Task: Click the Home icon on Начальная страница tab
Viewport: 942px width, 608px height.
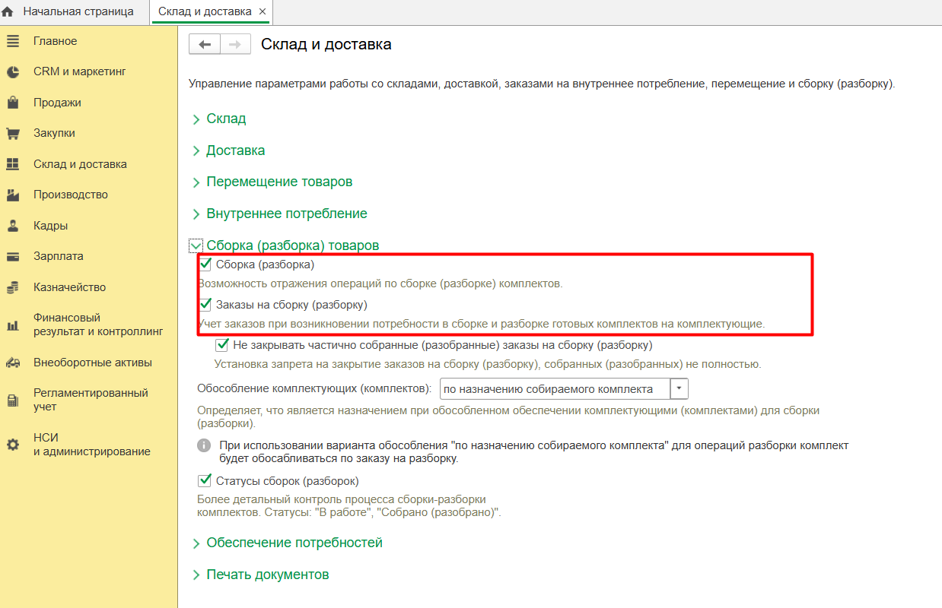Action: coord(8,12)
